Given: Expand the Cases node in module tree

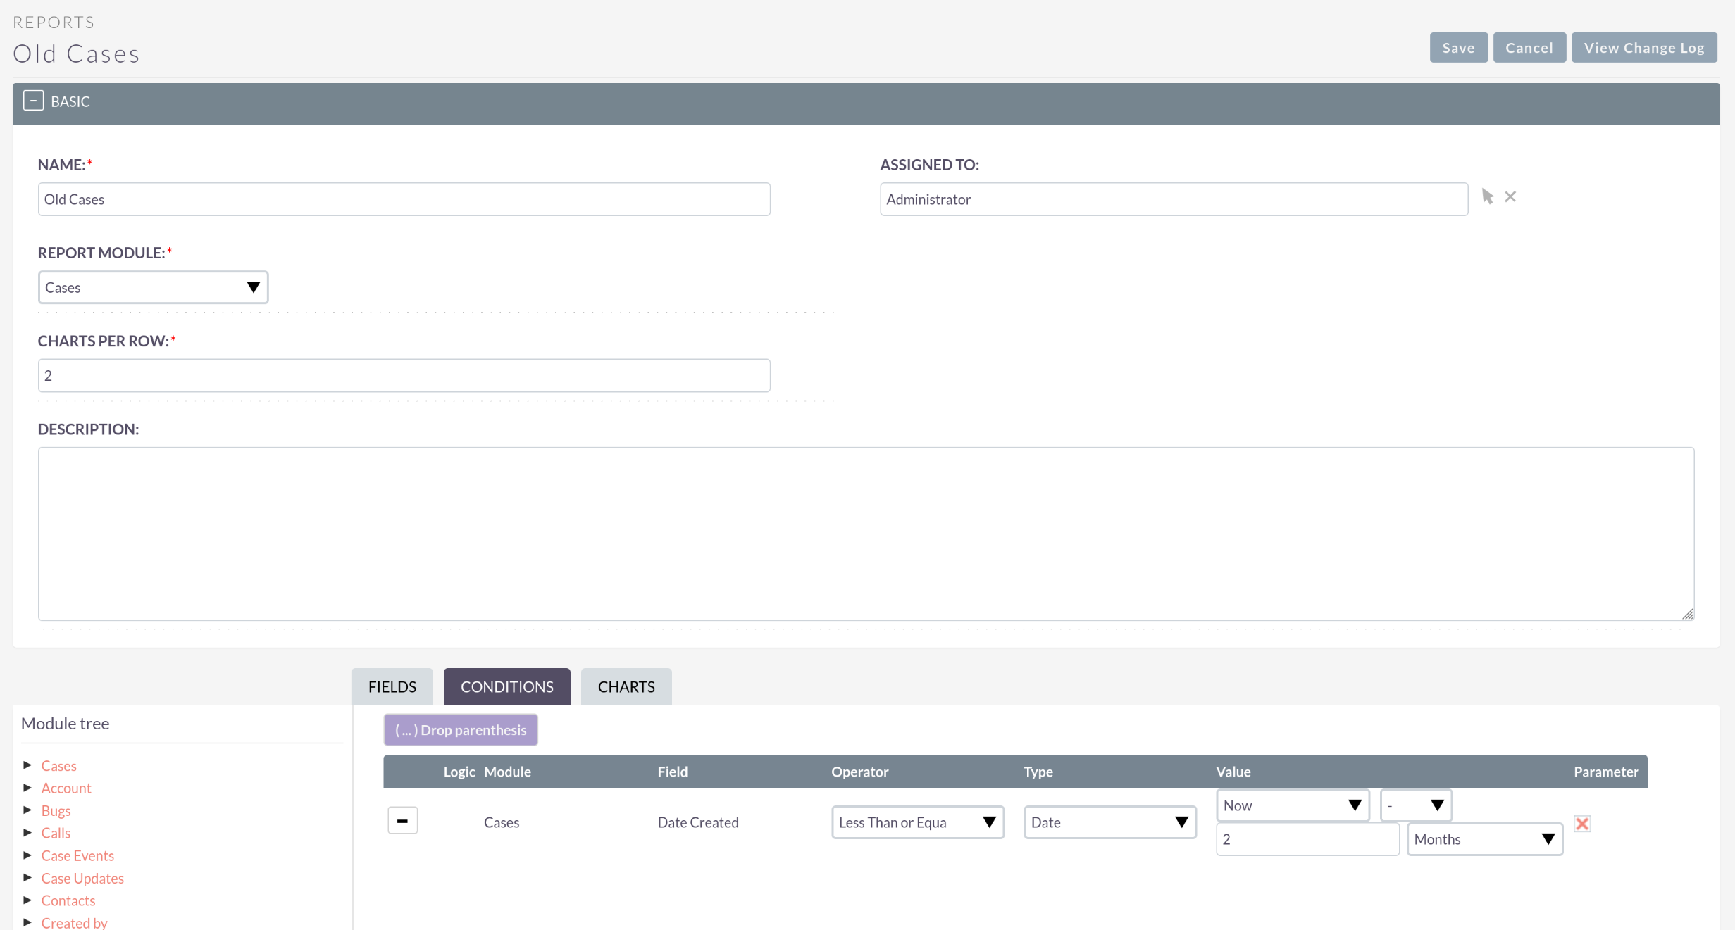Looking at the screenshot, I should point(27,765).
